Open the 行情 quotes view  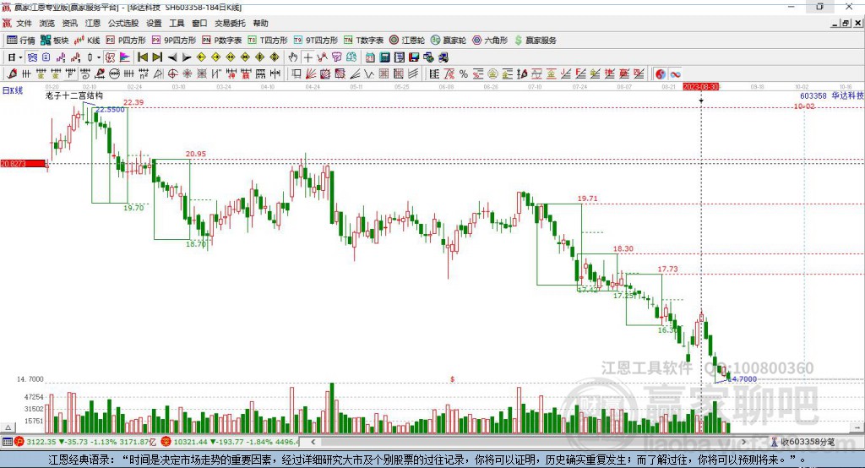click(x=21, y=41)
